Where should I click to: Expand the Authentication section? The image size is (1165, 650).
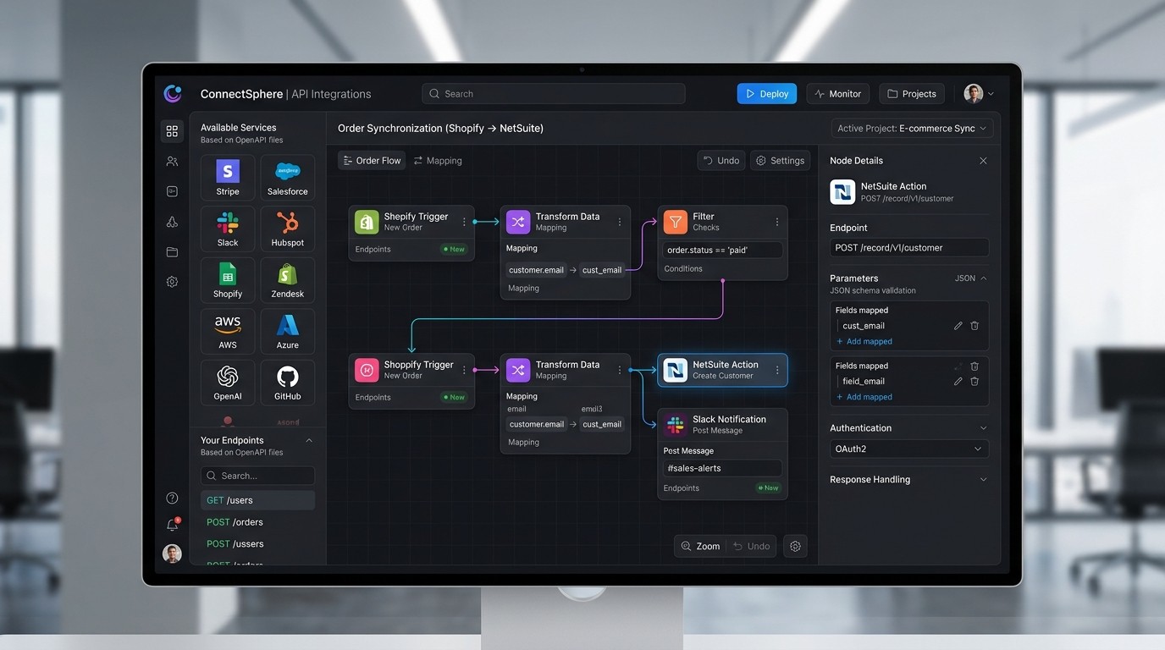tap(983, 427)
